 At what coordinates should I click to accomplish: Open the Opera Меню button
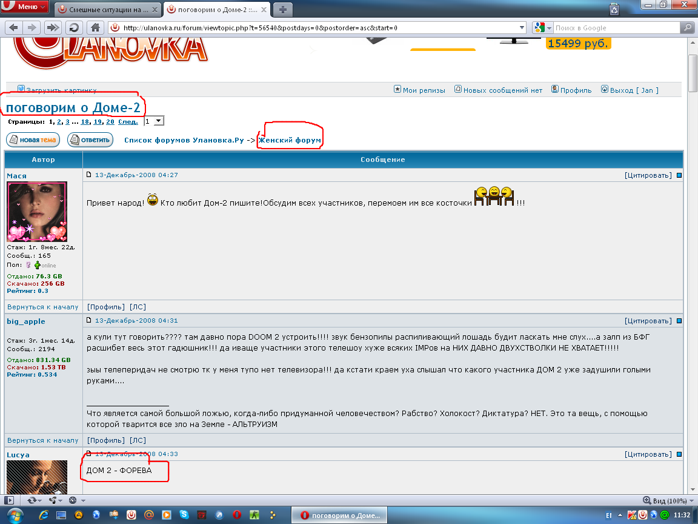(25, 6)
